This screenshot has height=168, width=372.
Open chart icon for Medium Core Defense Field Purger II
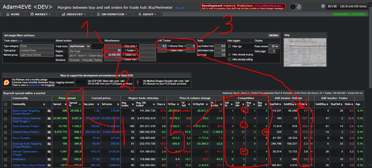pyautogui.click(x=49, y=119)
